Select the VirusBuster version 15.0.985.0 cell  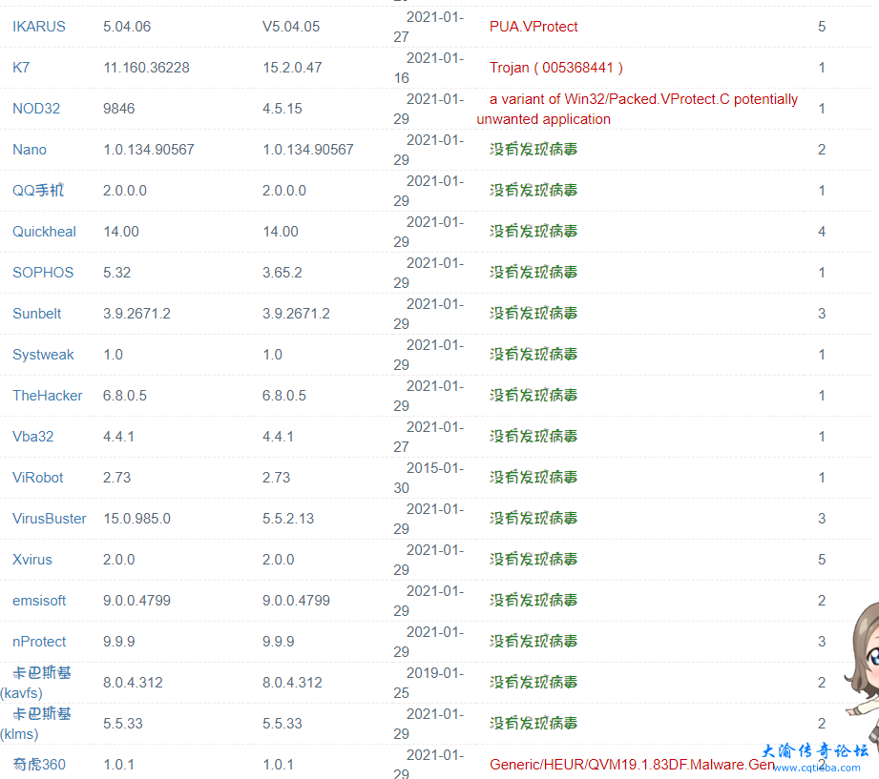click(x=136, y=518)
